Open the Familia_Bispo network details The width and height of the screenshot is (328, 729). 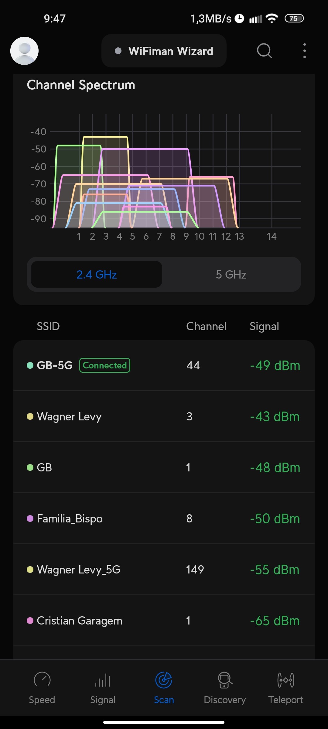164,519
